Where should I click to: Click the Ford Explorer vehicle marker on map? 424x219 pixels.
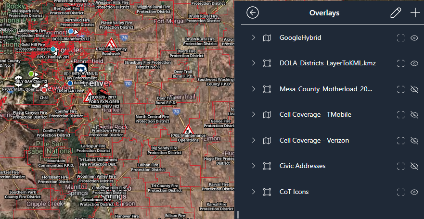click(102, 92)
